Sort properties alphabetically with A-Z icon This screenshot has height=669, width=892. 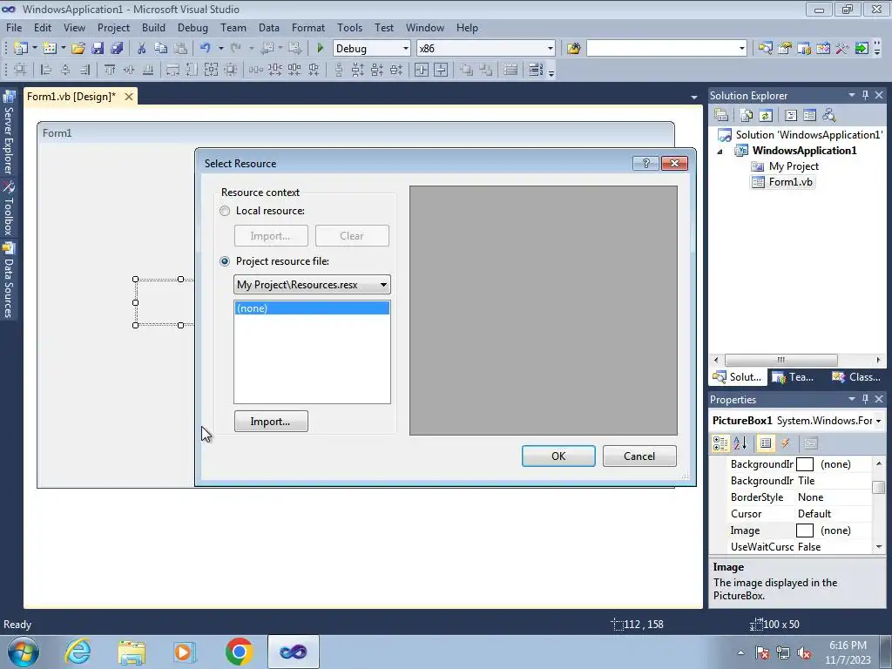pyautogui.click(x=740, y=443)
